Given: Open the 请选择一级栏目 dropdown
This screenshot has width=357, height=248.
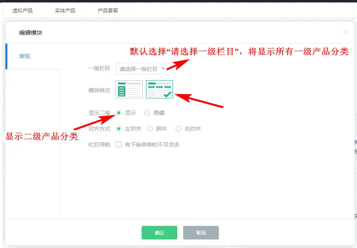Looking at the screenshot, I should 141,69.
